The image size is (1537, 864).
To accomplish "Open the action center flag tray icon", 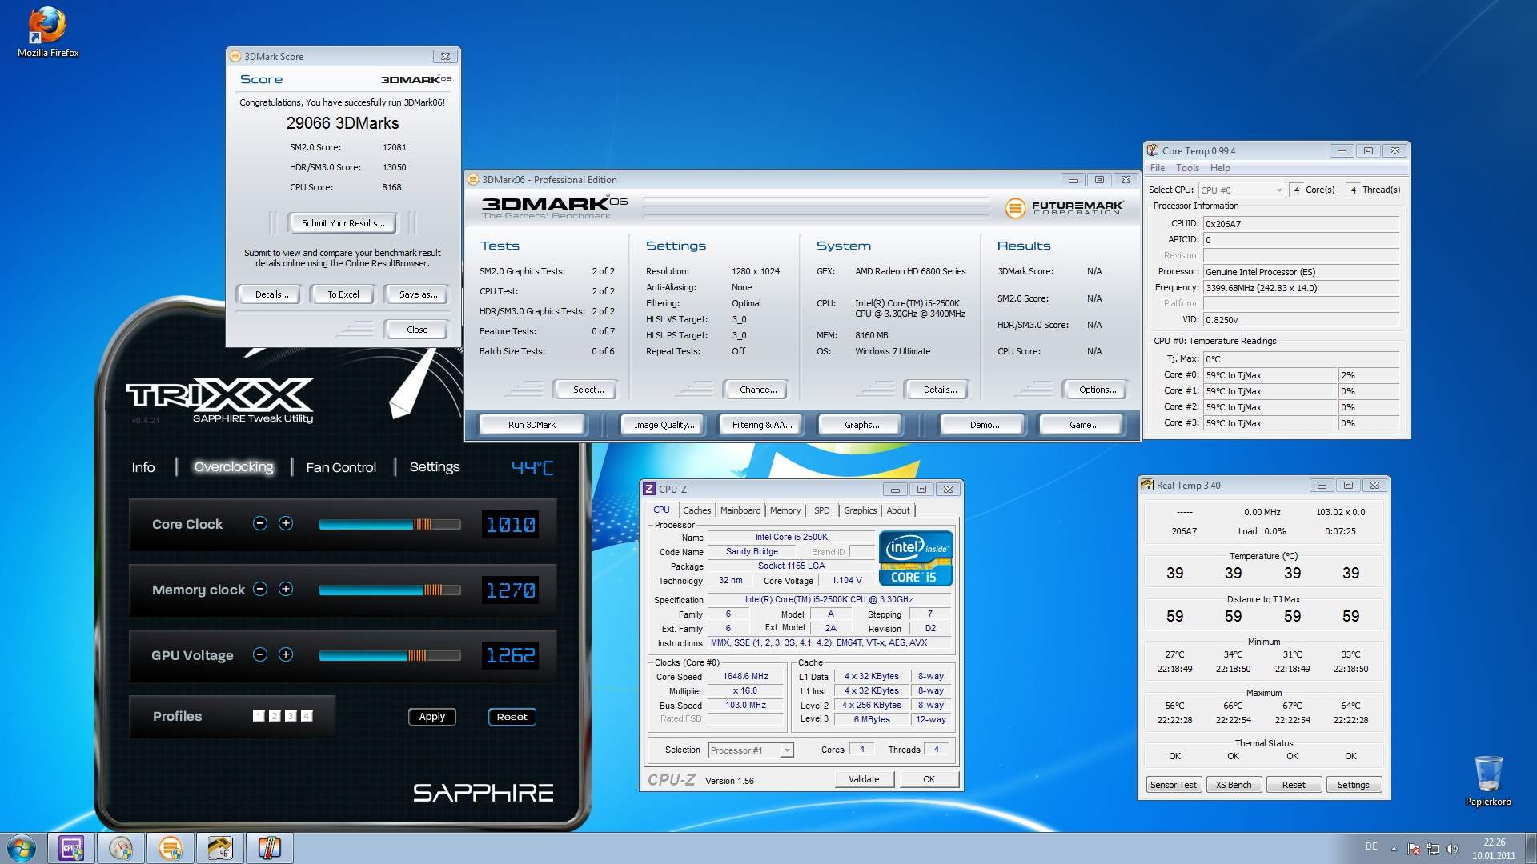I will coord(1414,849).
